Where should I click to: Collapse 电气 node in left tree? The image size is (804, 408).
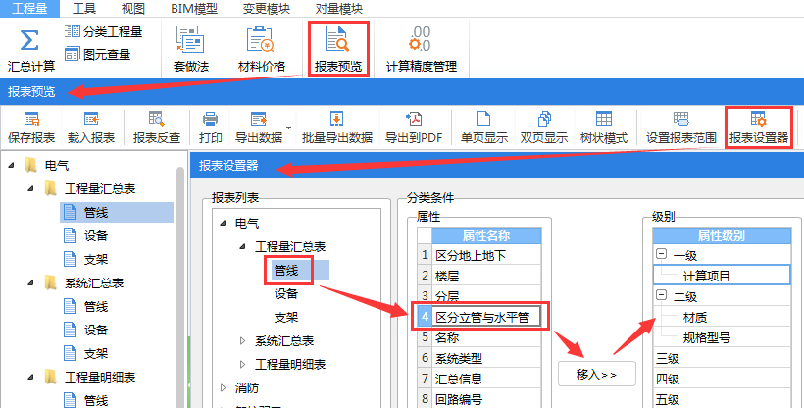coord(12,164)
